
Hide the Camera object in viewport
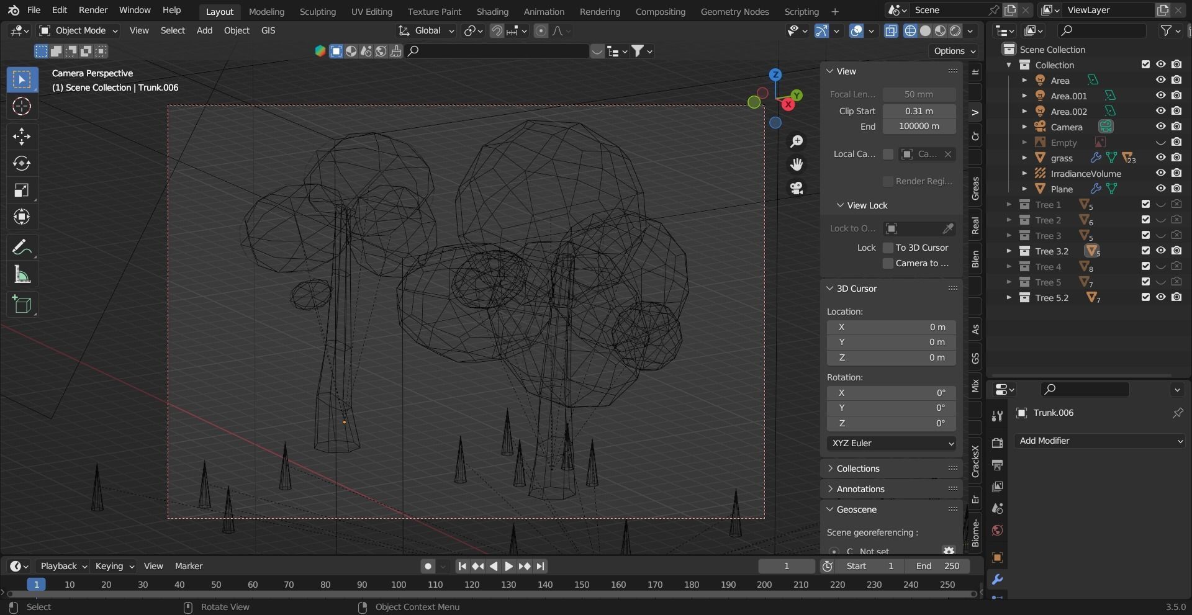click(x=1160, y=127)
